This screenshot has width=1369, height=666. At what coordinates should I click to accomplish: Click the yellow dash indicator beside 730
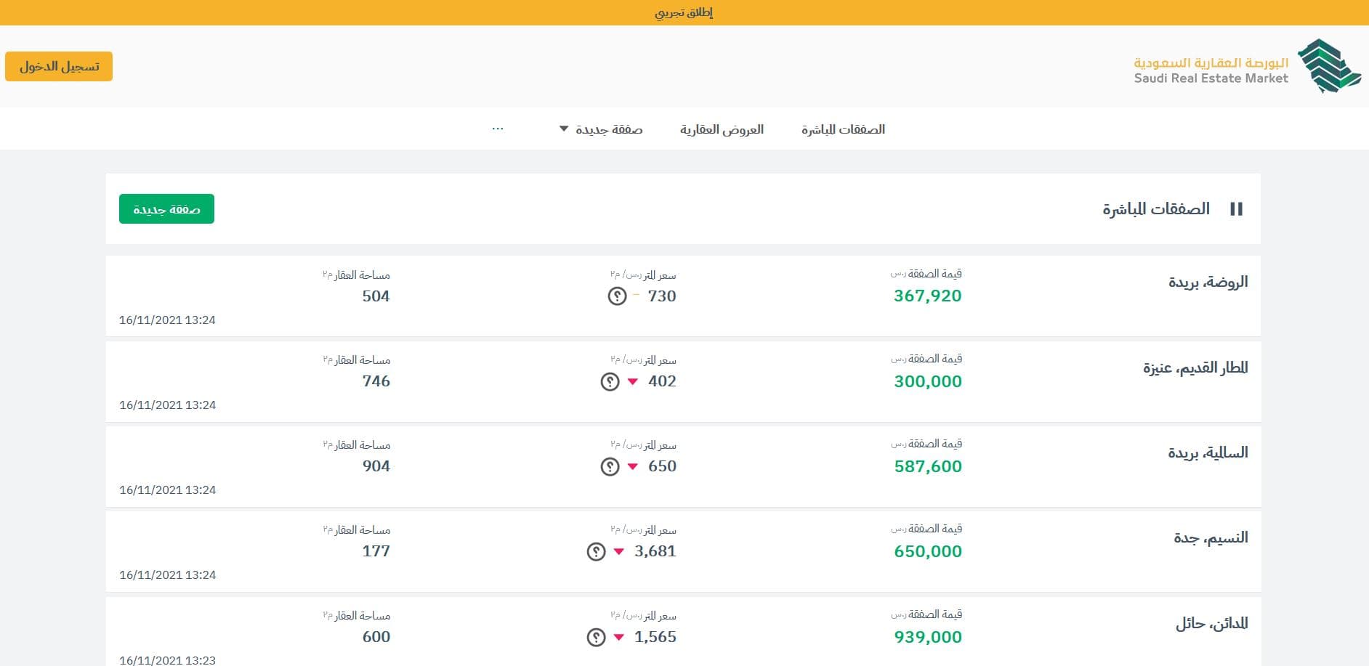(635, 293)
